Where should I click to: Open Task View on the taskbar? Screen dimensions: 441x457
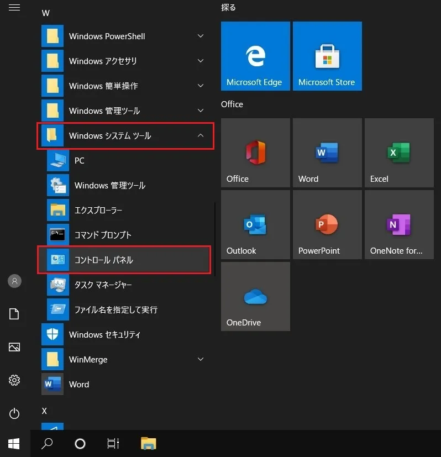(x=113, y=444)
